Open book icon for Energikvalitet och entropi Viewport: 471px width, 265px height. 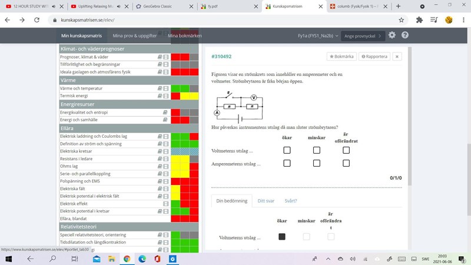[x=165, y=112]
